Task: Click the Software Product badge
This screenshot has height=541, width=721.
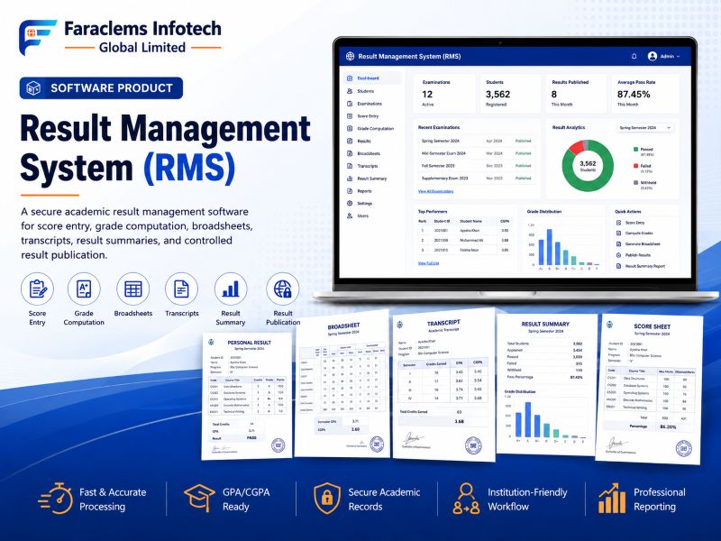Action: click(101, 87)
